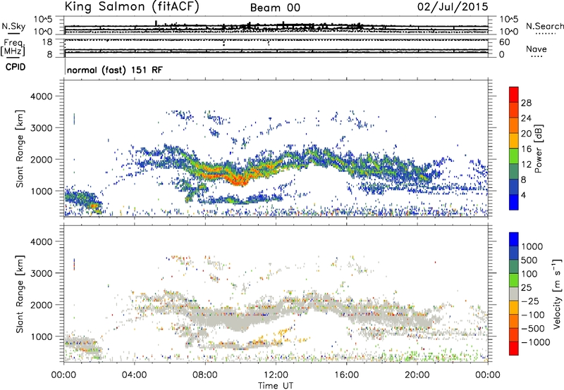The height and width of the screenshot is (390, 564).
Task: Click the 'Velocity [m s-1]' colorbar label
Action: [x=557, y=294]
